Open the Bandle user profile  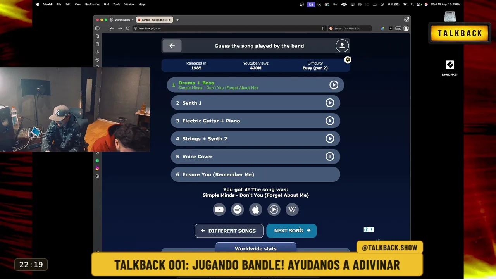(342, 46)
